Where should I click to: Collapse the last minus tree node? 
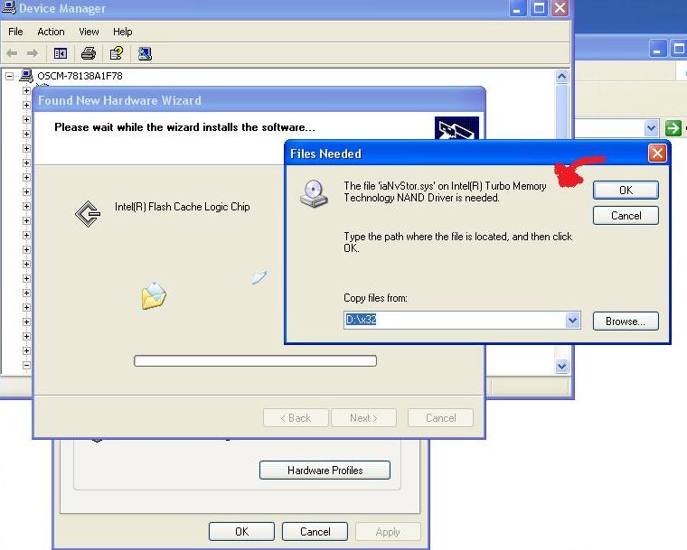click(x=26, y=365)
